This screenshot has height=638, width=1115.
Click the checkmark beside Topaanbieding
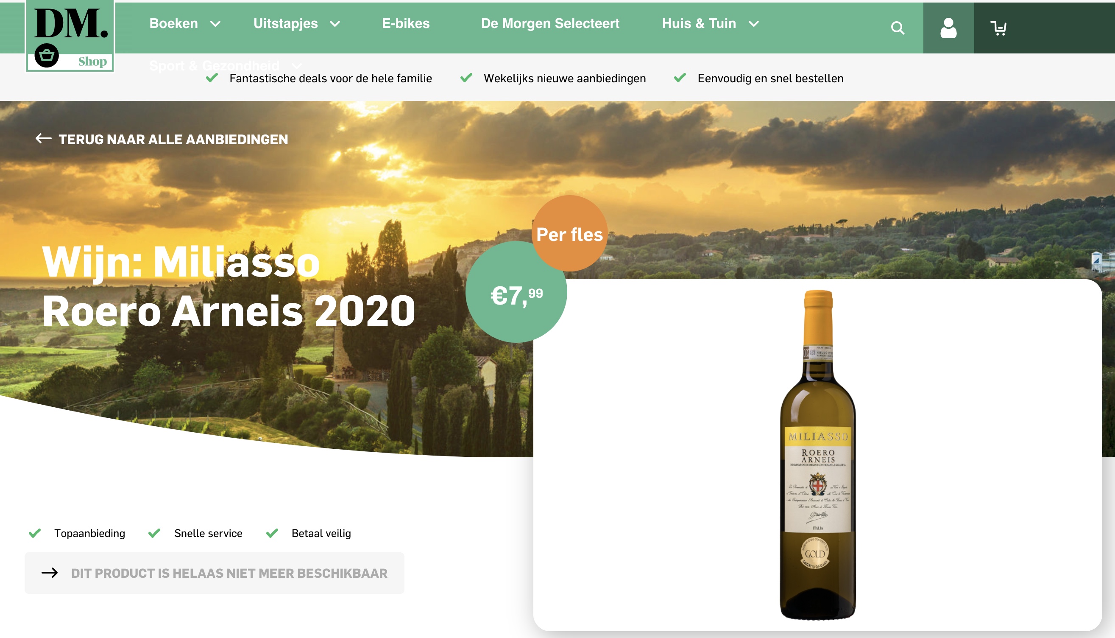[35, 533]
